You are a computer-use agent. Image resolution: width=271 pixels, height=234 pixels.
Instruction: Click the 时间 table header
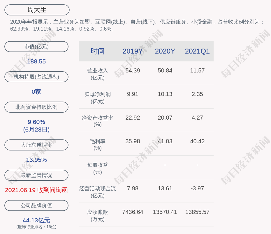[98, 51]
